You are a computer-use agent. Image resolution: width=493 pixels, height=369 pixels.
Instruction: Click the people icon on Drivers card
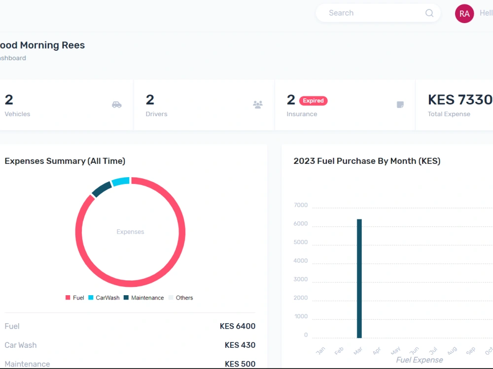point(258,104)
